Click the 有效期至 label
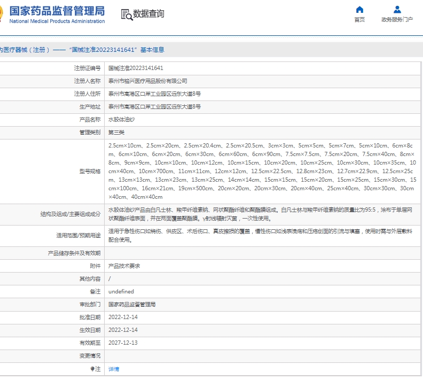423x380 pixels. pos(90,343)
